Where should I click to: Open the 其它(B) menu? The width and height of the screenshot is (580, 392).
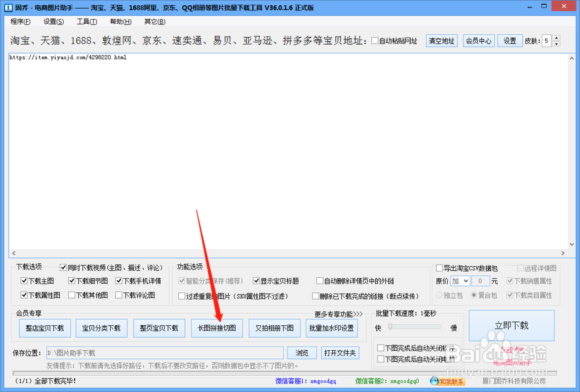(x=155, y=22)
